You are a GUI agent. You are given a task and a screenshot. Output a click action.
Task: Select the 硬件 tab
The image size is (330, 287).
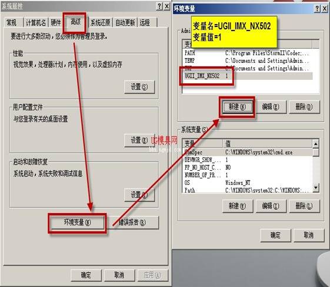[55, 22]
